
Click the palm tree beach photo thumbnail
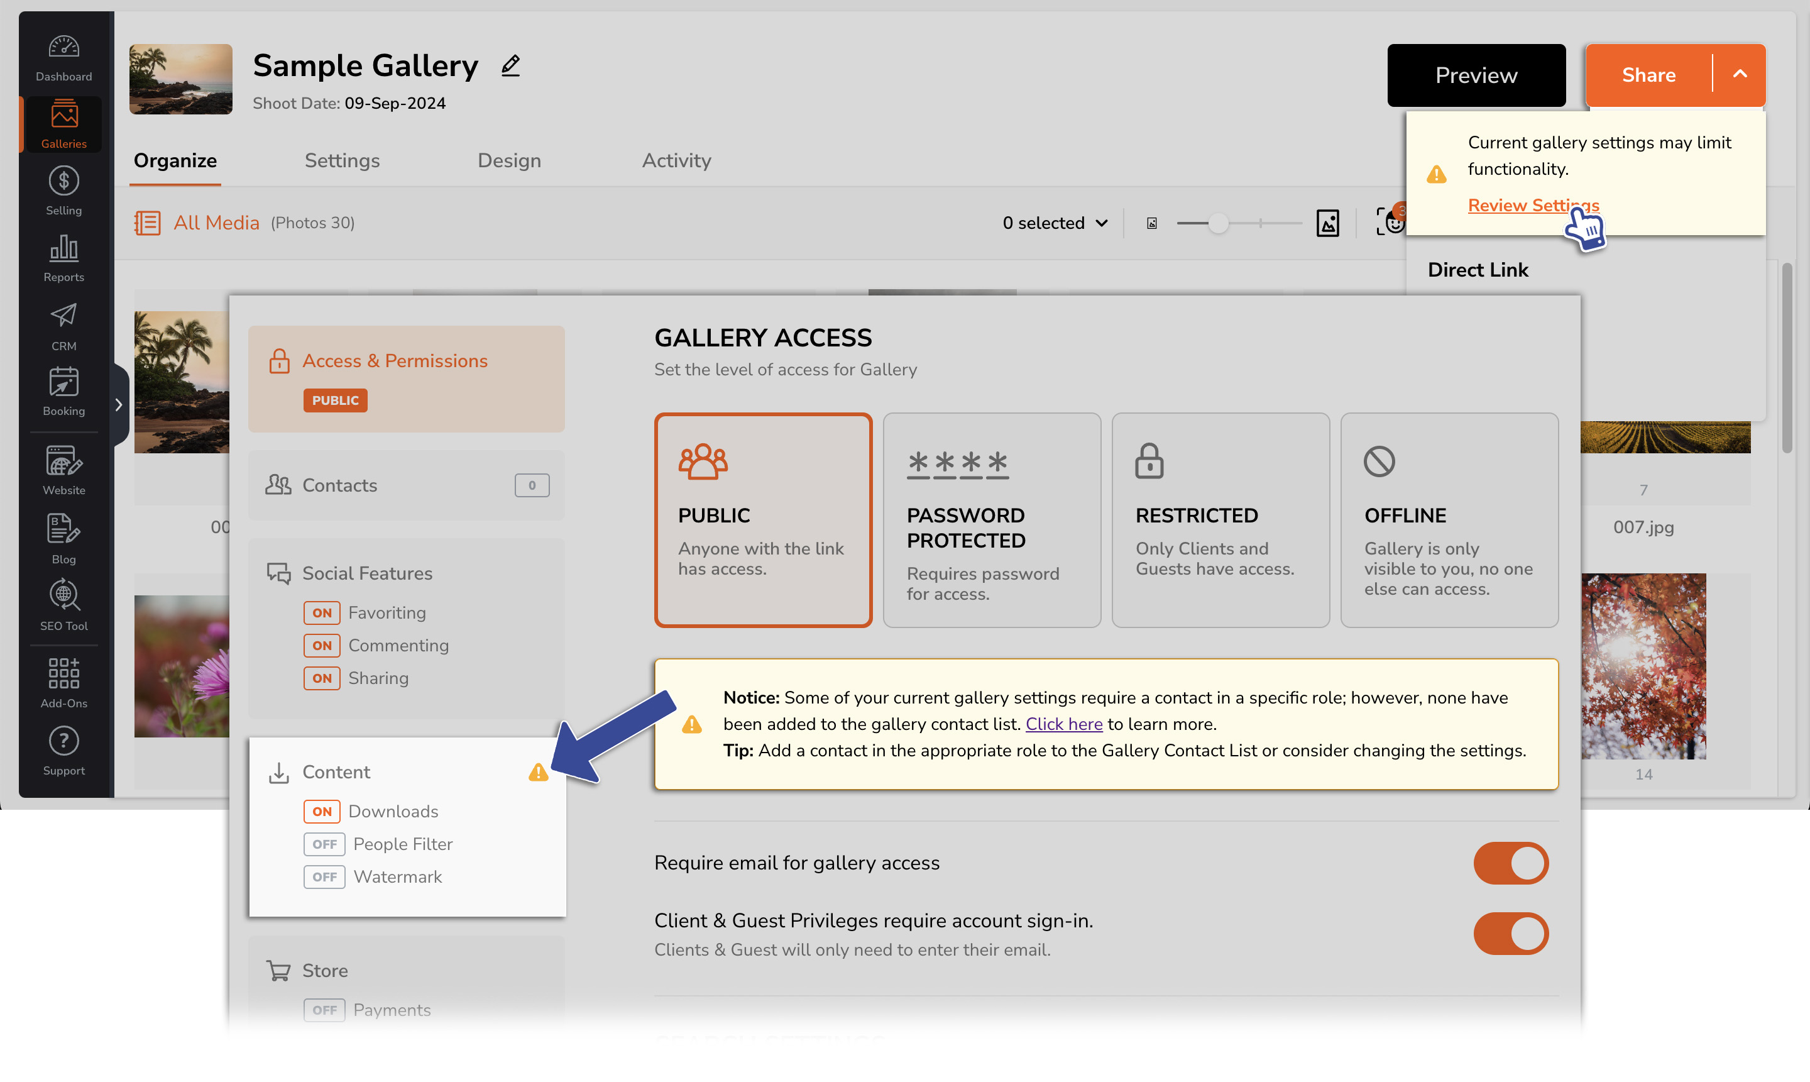coord(182,382)
